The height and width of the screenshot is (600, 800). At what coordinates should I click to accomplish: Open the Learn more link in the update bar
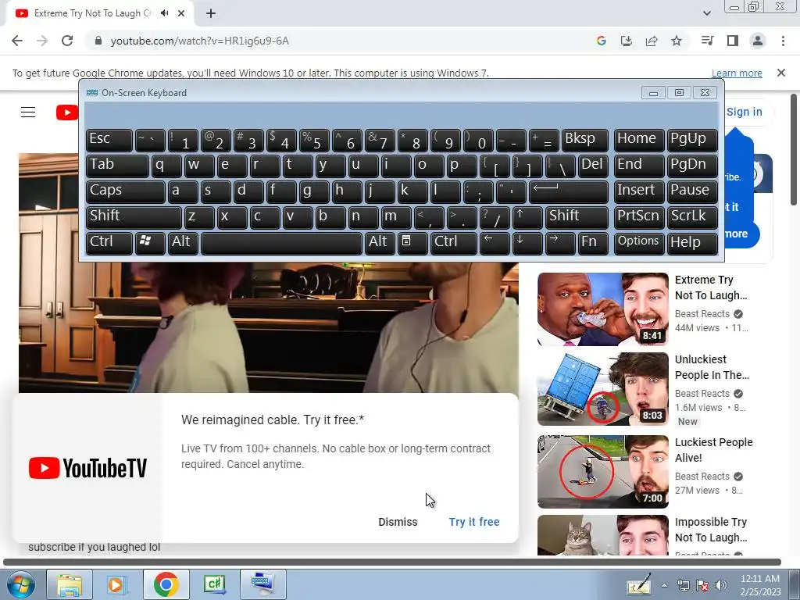pyautogui.click(x=737, y=73)
